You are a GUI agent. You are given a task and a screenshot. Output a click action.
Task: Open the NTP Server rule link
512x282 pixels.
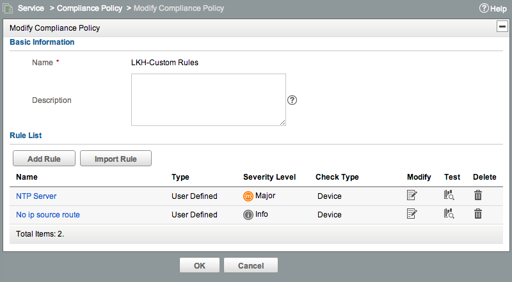(36, 196)
